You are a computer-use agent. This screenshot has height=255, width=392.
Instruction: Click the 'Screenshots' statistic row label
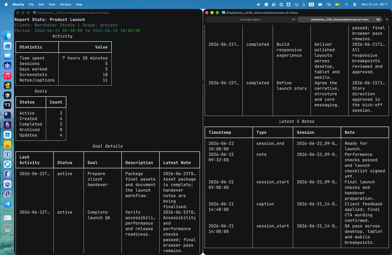pos(33,74)
